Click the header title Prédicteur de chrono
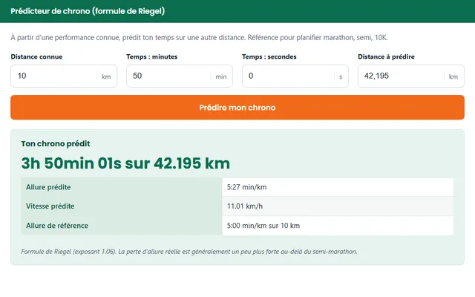The image size is (475, 297). (88, 11)
